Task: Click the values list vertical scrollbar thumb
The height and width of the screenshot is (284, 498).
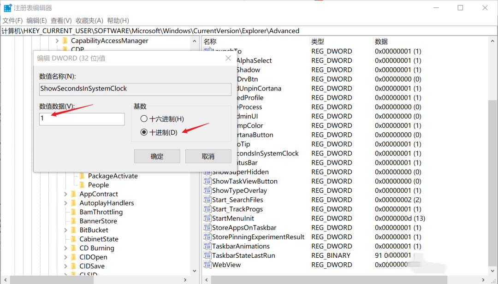Action: click(x=492, y=183)
